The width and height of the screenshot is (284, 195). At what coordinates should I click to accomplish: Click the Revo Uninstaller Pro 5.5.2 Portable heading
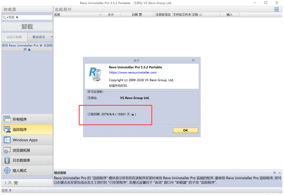135,67
